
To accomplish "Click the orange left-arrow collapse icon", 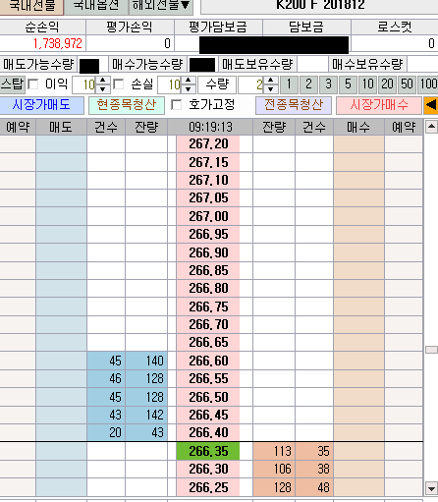I will (431, 105).
